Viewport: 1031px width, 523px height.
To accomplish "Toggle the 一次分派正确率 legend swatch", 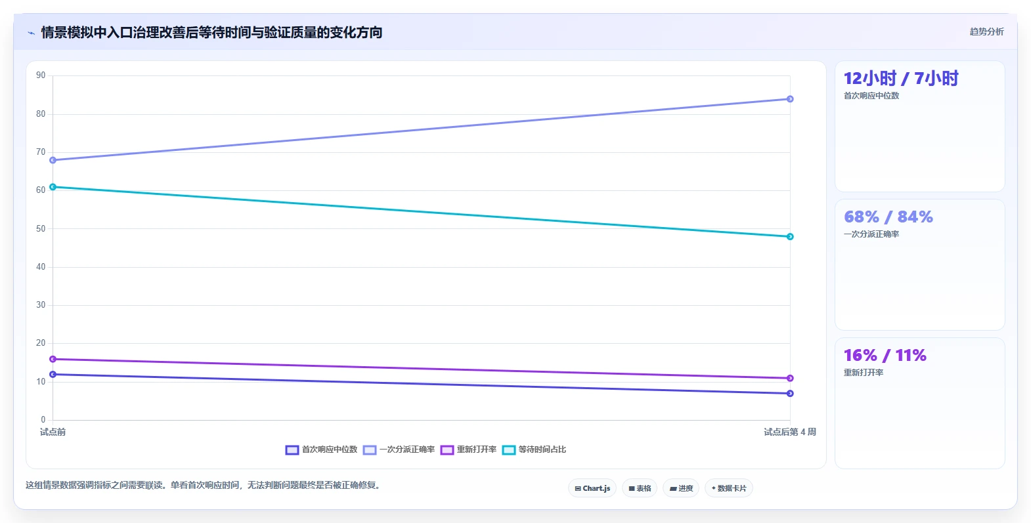I will (x=370, y=450).
